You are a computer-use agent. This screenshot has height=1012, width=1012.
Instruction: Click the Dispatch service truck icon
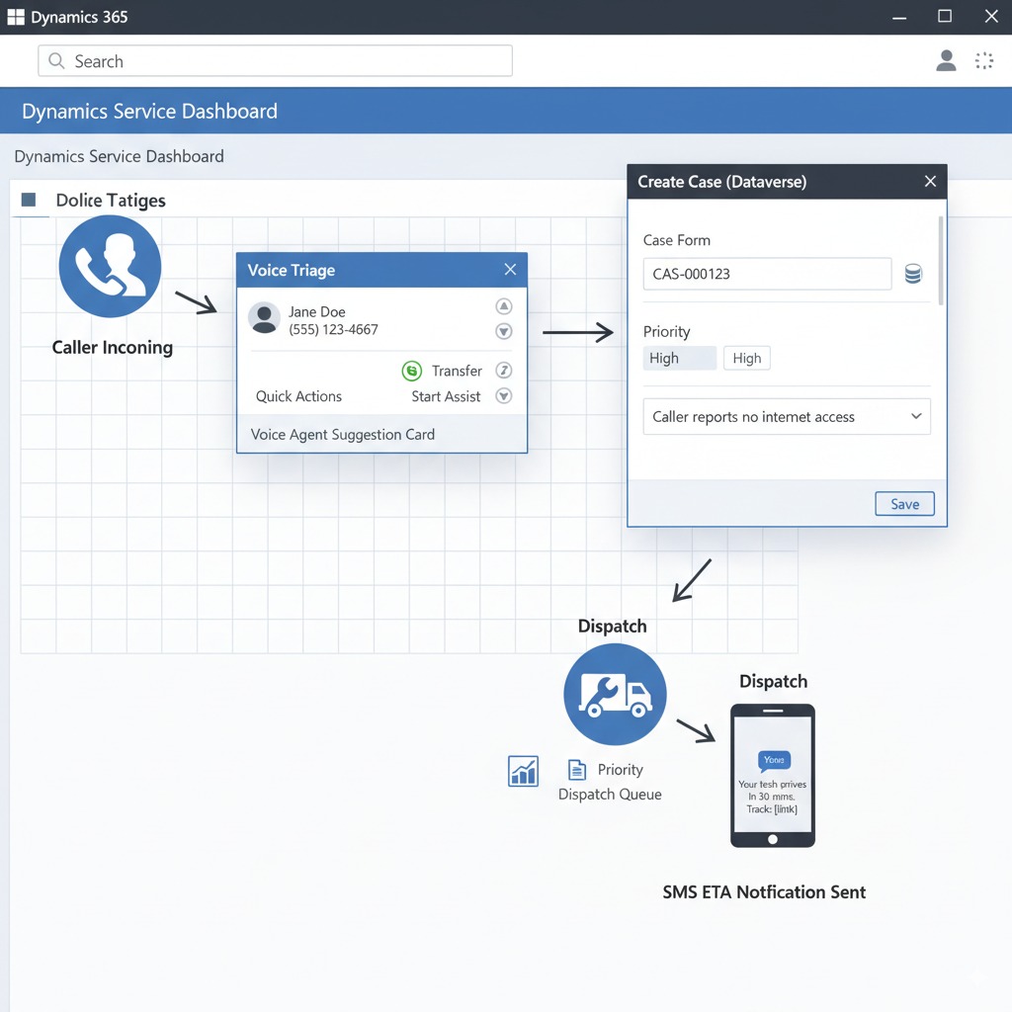(x=615, y=695)
